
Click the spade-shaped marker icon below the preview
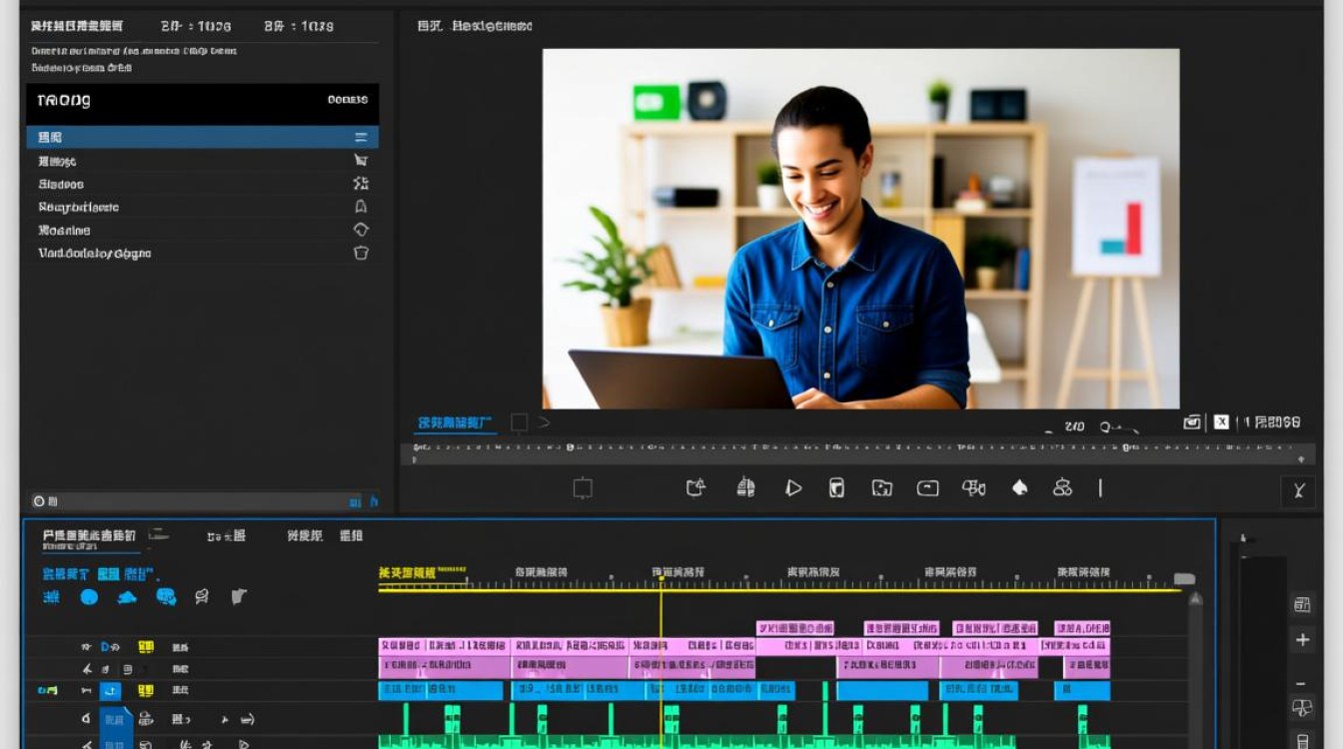tap(1019, 487)
